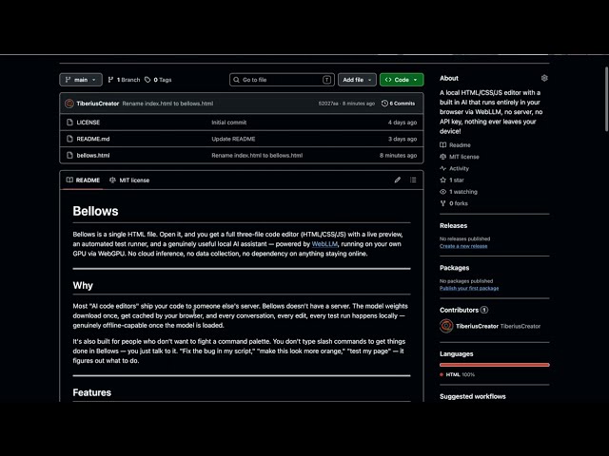Screen dimensions: 609x456
Task: Expand the Add file dropdown
Action: [357, 80]
